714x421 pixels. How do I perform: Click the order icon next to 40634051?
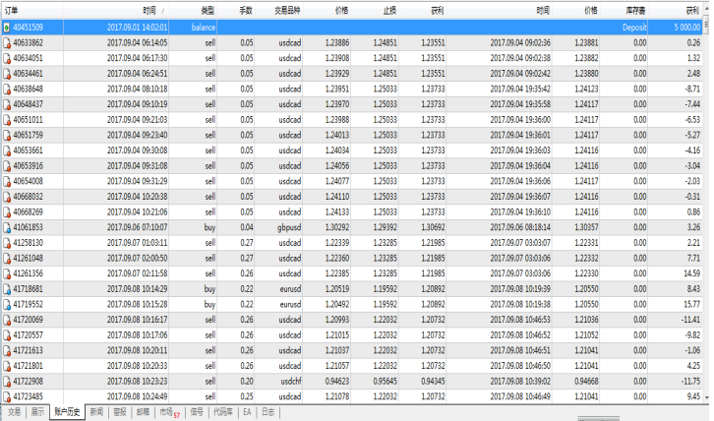coord(7,58)
